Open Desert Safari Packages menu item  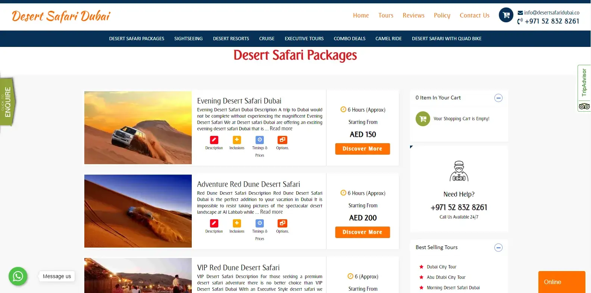click(x=137, y=39)
